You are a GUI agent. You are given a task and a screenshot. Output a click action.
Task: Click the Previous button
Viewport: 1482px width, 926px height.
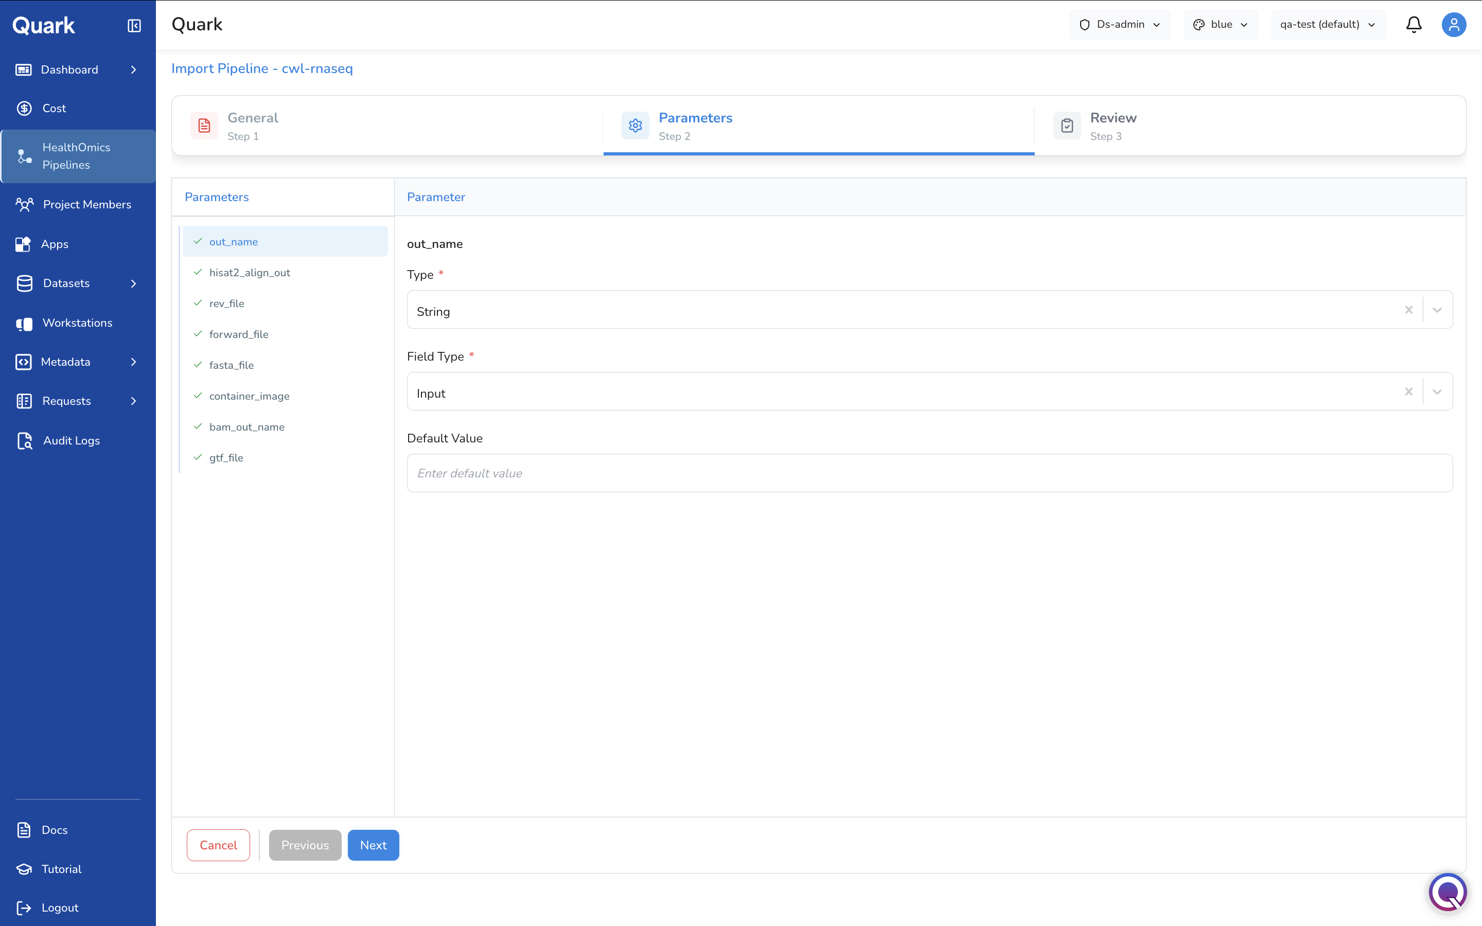pos(305,845)
